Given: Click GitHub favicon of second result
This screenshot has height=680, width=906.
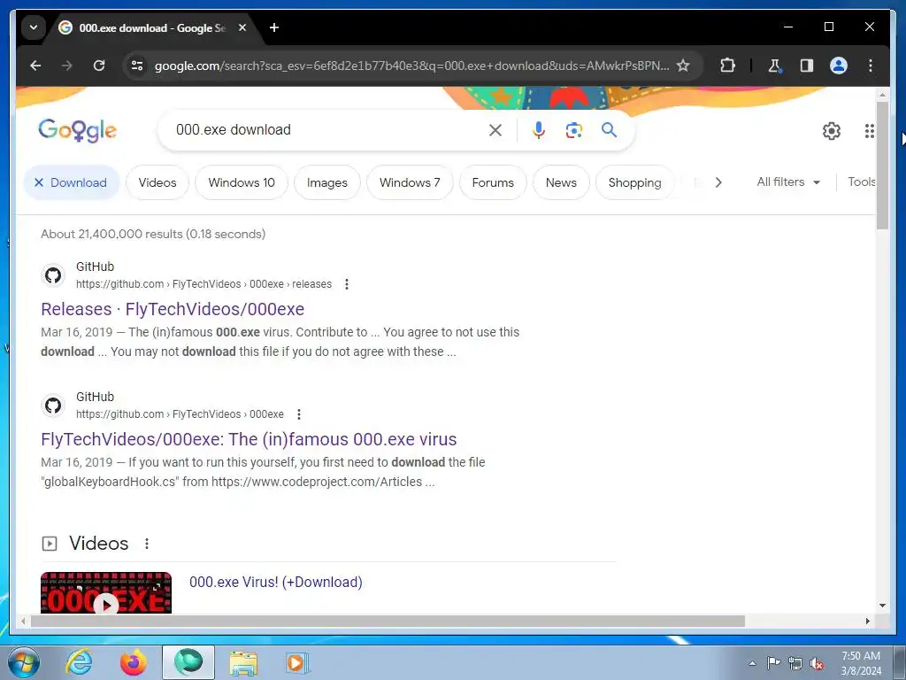Looking at the screenshot, I should (53, 406).
